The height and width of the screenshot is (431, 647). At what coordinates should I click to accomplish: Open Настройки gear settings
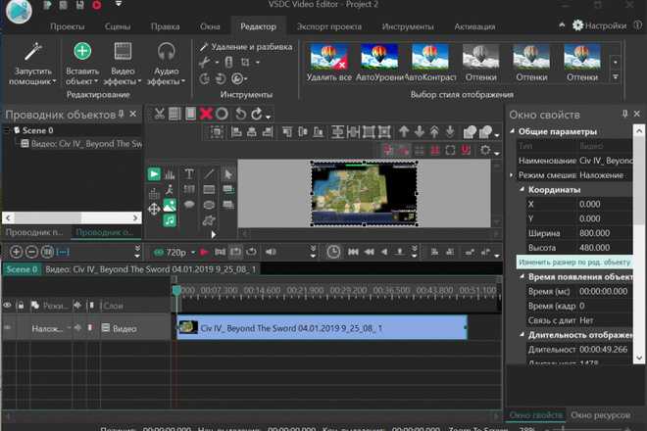coord(599,25)
